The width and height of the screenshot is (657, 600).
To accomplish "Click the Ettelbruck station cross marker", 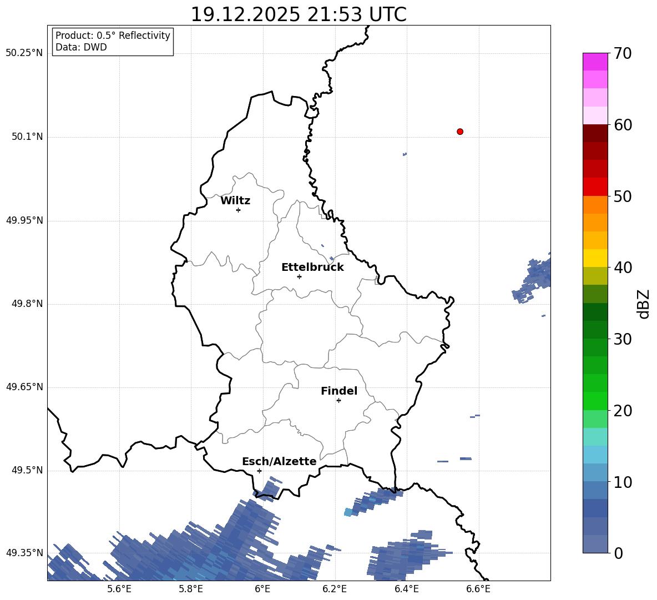I will [299, 276].
